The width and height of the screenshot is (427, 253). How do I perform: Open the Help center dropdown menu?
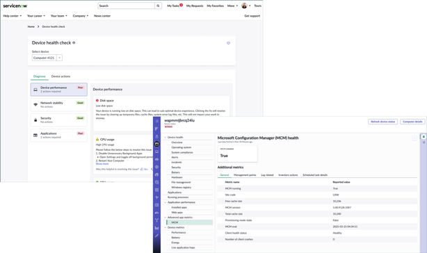pyautogui.click(x=13, y=16)
